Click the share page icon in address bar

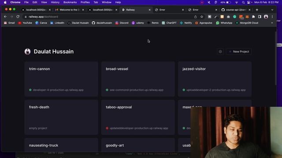click(x=196, y=17)
